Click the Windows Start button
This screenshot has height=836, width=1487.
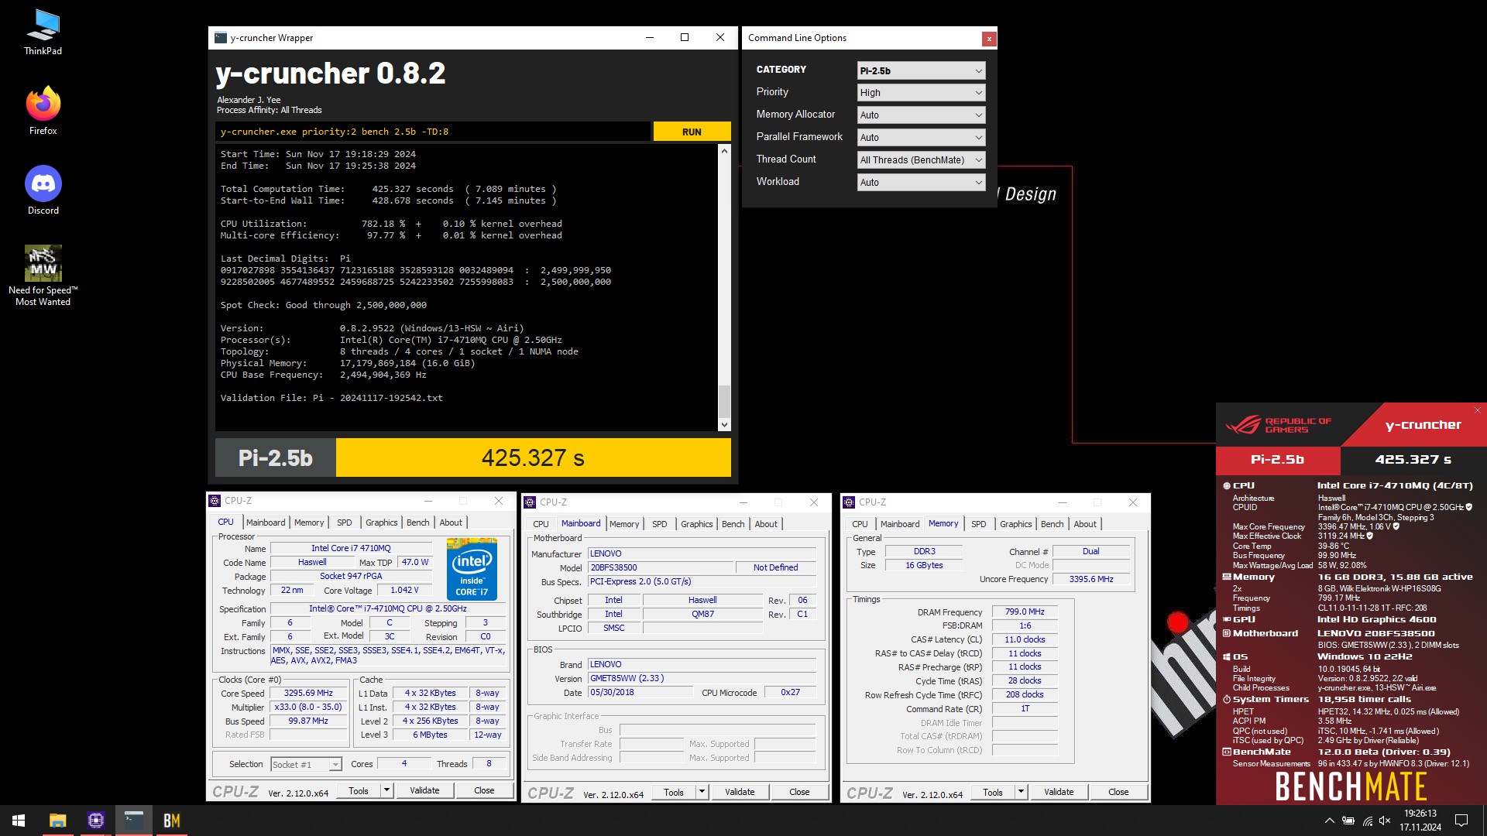tap(19, 821)
